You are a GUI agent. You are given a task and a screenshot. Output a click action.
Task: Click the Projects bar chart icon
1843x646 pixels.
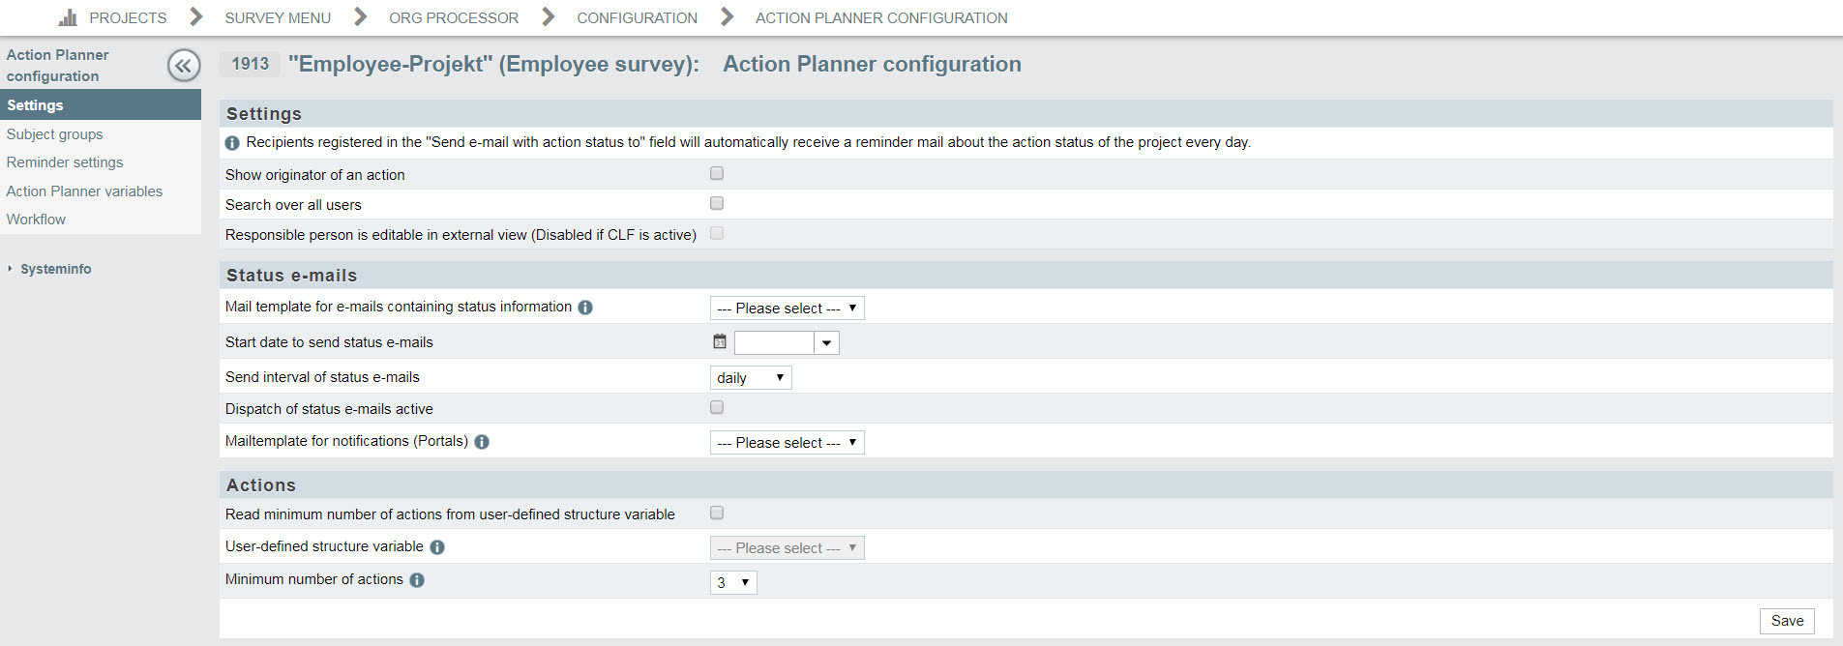click(x=68, y=17)
